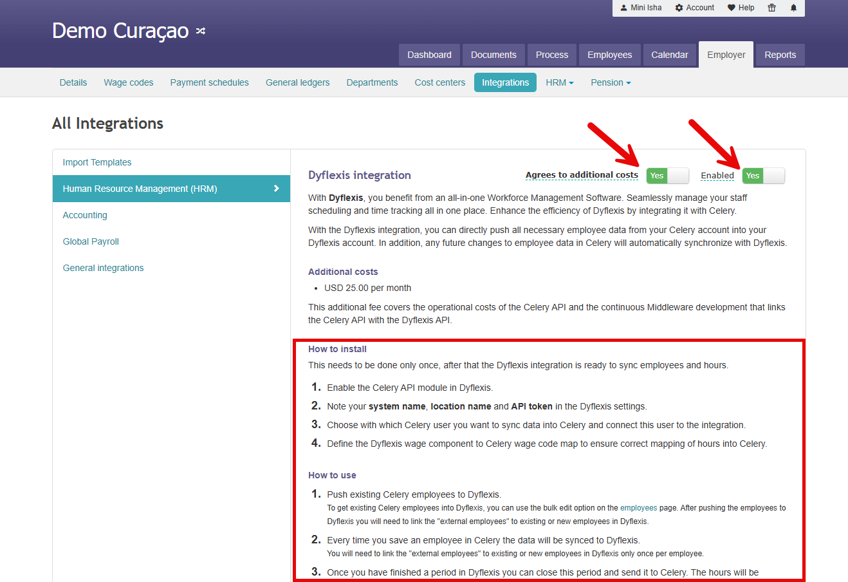The height and width of the screenshot is (582, 848).
Task: Select Global Payroll category
Action: pyautogui.click(x=171, y=241)
